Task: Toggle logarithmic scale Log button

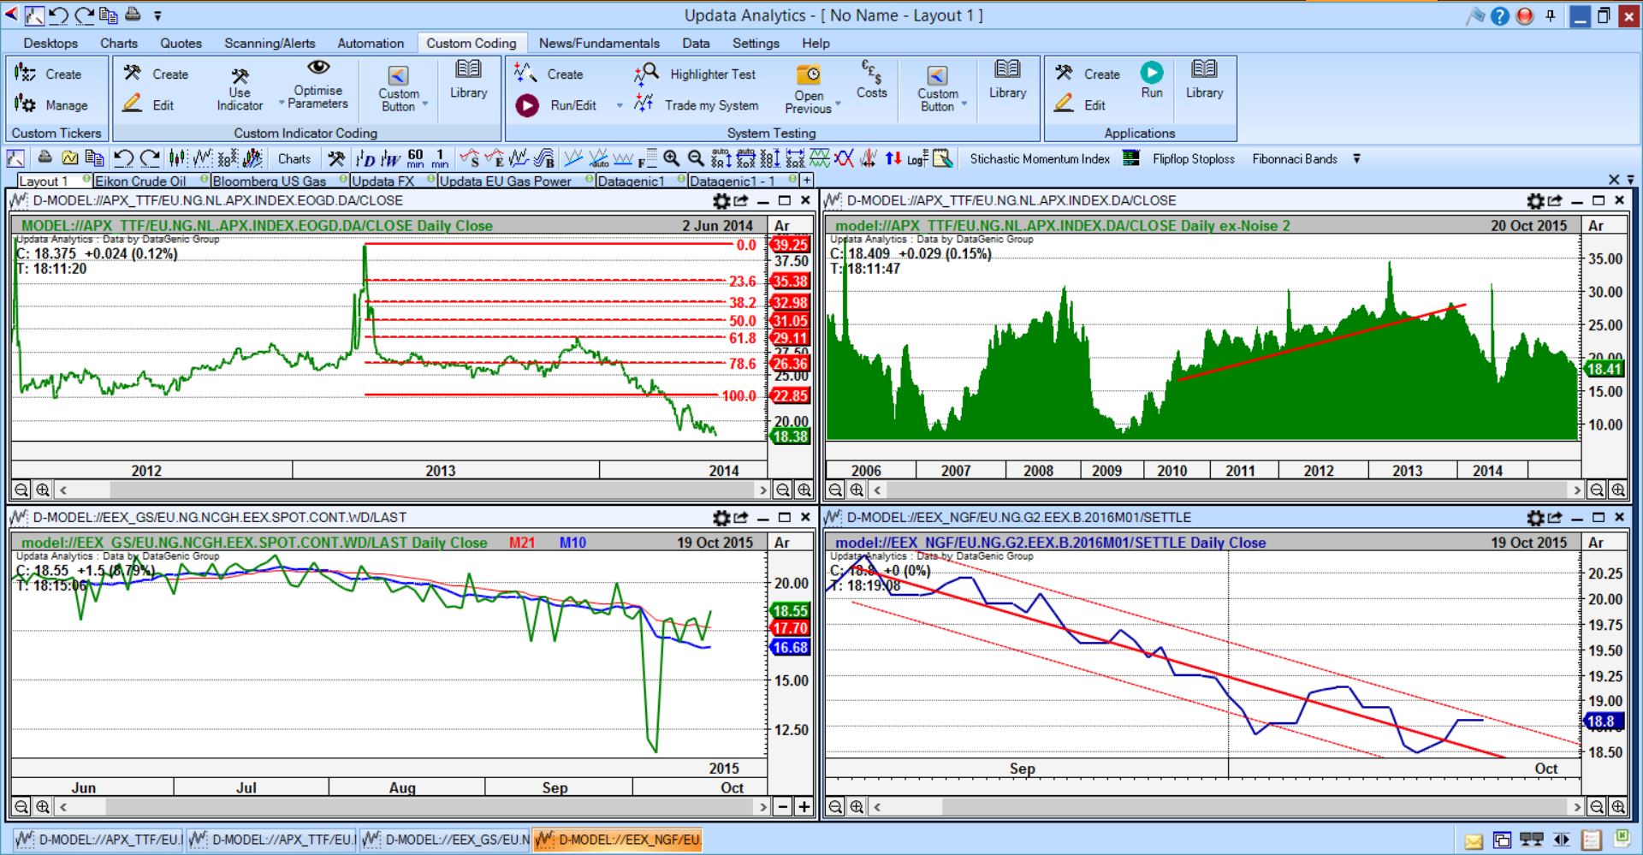Action: pos(917,158)
